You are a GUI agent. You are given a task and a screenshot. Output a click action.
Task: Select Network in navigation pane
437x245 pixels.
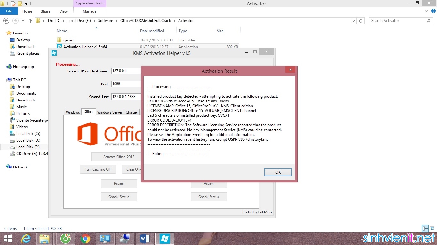[x=20, y=167]
